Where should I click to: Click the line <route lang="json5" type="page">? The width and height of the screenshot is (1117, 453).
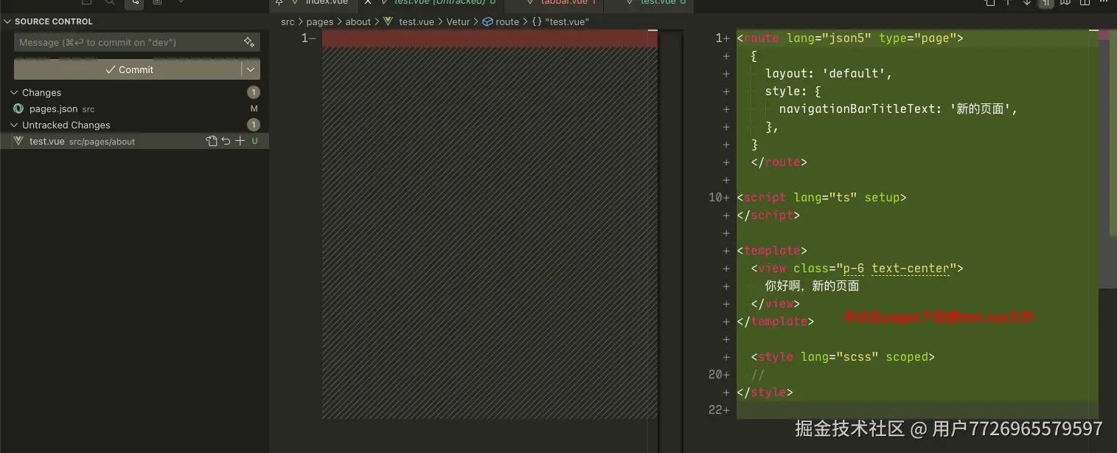pos(850,38)
